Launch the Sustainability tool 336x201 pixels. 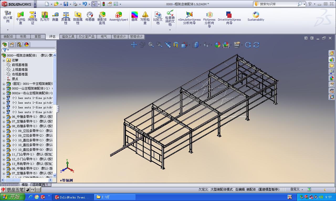[256, 16]
